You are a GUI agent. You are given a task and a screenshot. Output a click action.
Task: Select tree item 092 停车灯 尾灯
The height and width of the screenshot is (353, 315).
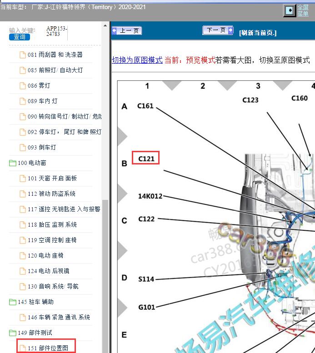[x=65, y=132]
